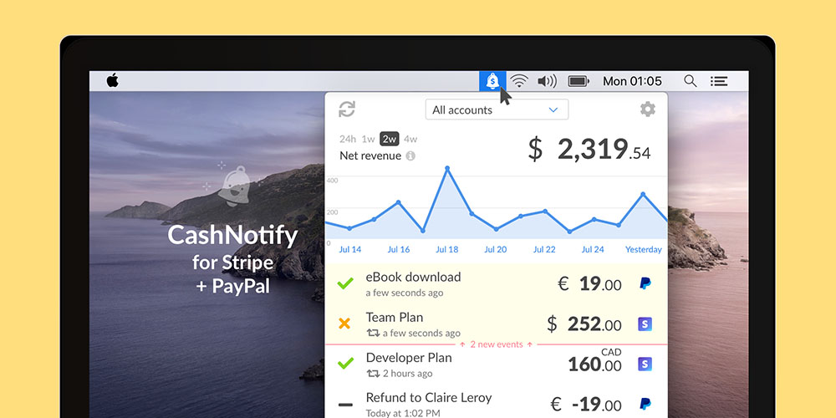836x418 pixels.
Task: Select the 2w time range
Action: click(x=390, y=139)
